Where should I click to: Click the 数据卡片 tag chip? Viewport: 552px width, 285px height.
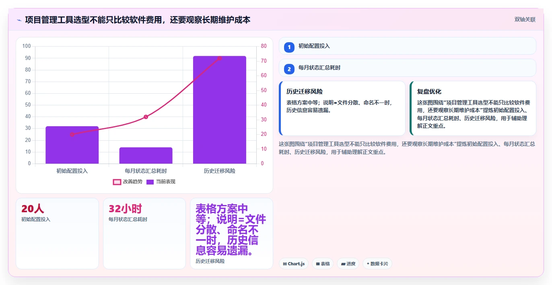click(377, 264)
